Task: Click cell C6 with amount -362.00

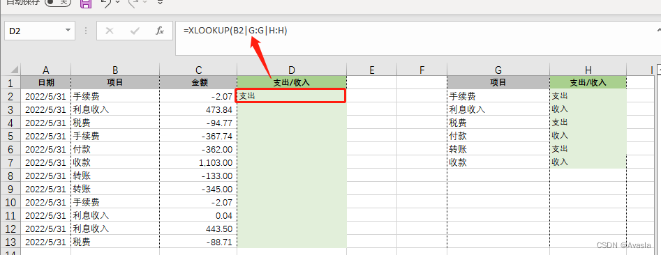Action: [x=198, y=149]
